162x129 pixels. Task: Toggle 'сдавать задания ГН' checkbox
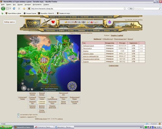(18, 117)
